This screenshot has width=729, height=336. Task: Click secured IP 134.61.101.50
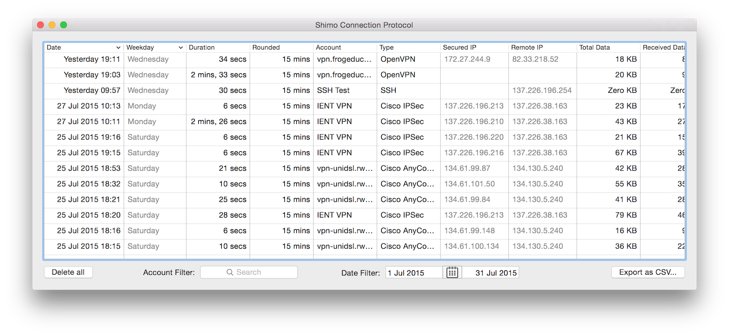point(470,184)
